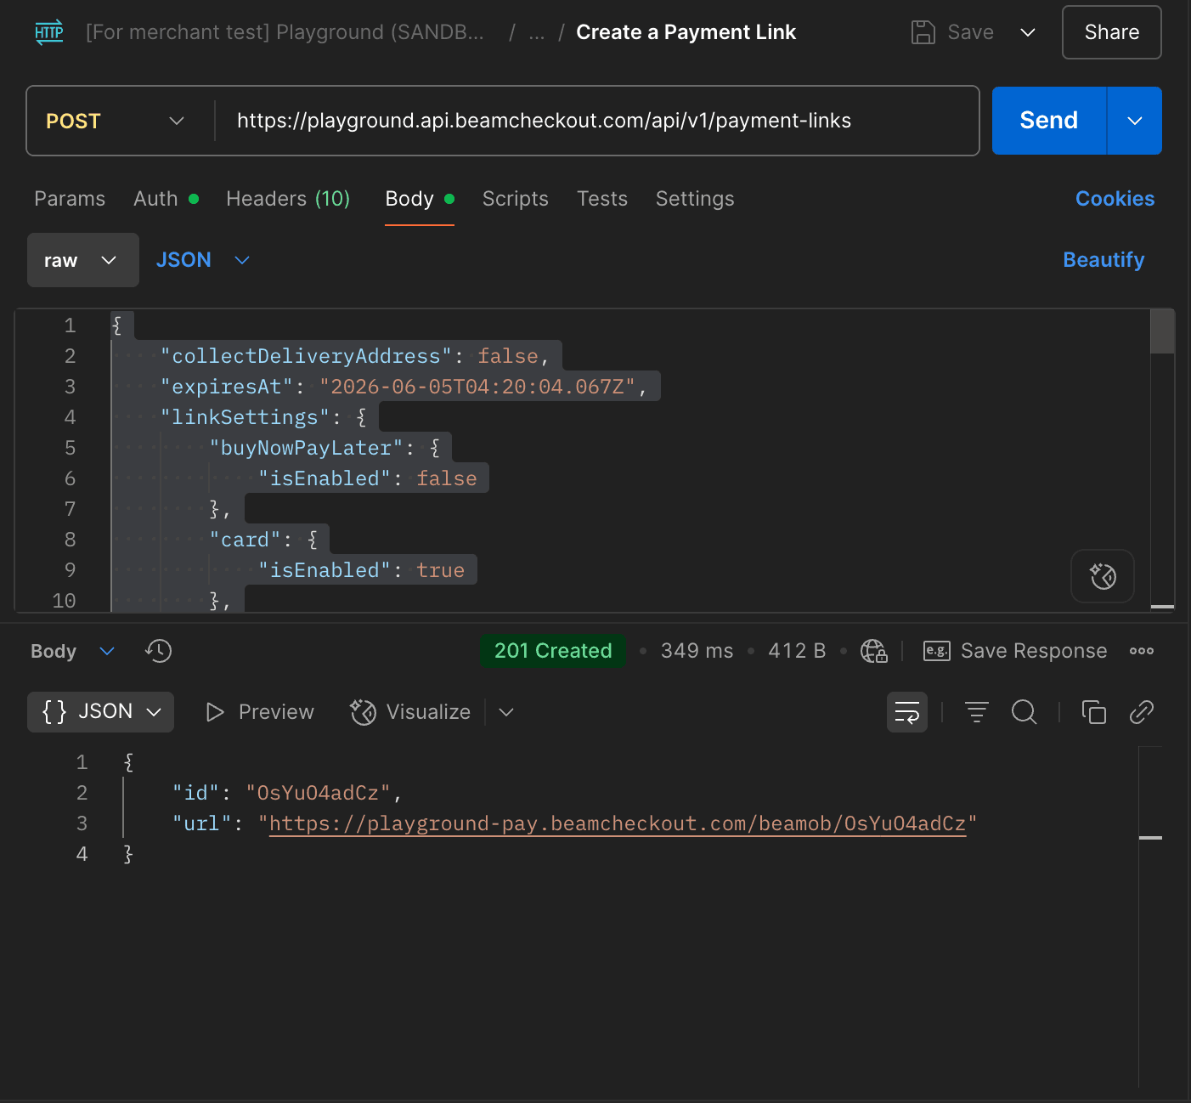
Task: Click the response history clock icon
Action: 158,651
